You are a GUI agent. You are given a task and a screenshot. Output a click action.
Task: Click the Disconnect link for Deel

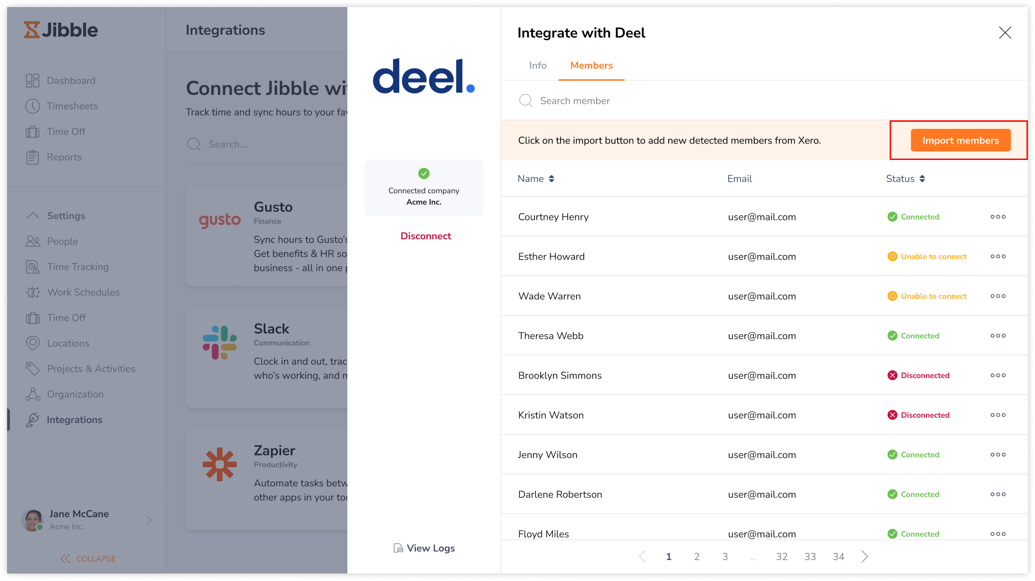point(424,236)
